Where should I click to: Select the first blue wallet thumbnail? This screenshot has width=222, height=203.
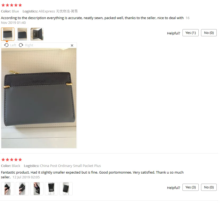8,34
